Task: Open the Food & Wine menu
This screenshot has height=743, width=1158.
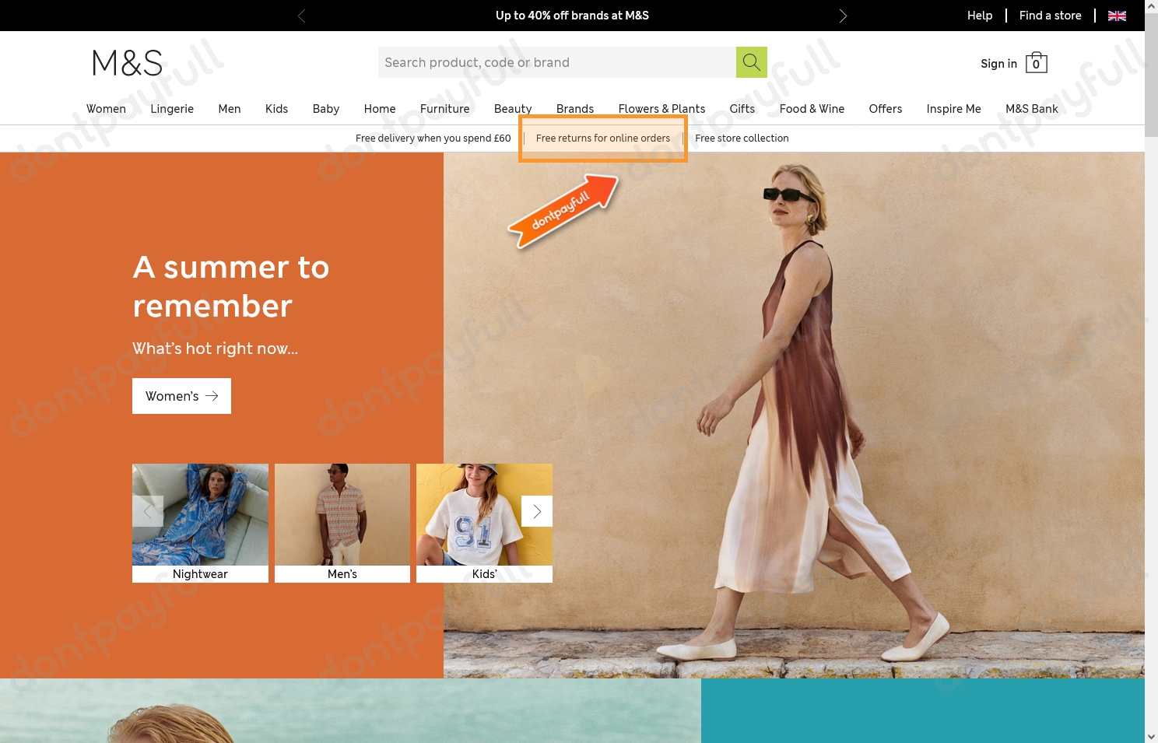Action: tap(812, 109)
